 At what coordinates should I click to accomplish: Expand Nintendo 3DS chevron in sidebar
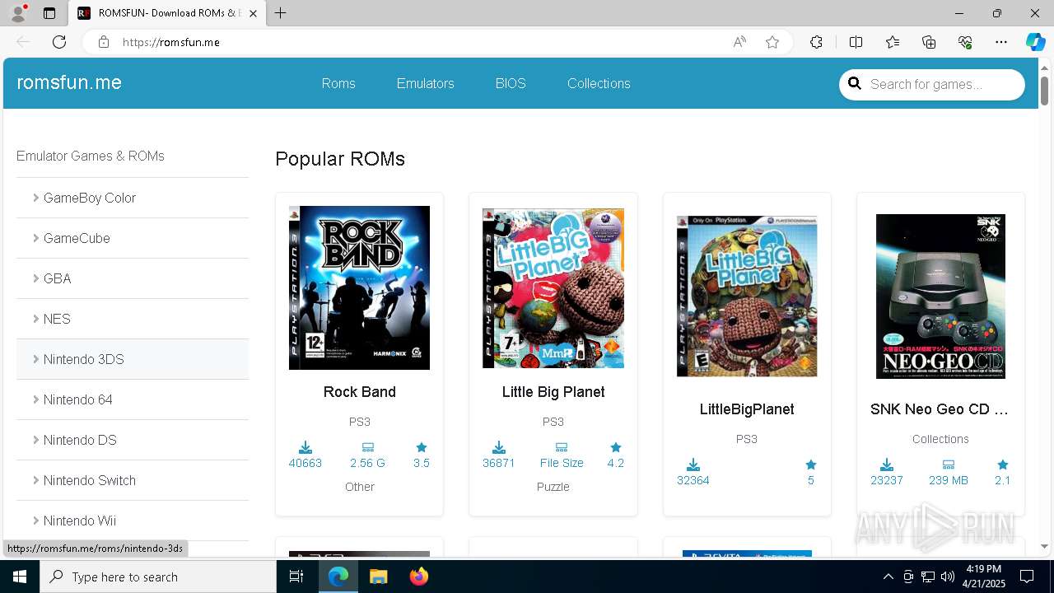36,359
